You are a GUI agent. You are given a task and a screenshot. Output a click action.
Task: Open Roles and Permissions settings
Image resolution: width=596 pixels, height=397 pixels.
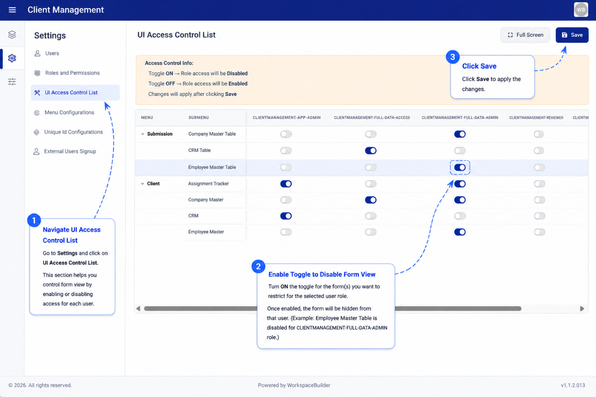pos(75,73)
